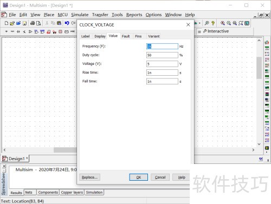Close the CLOCK_VOLTAGE dialog
The height and width of the screenshot is (204, 271).
(x=188, y=25)
